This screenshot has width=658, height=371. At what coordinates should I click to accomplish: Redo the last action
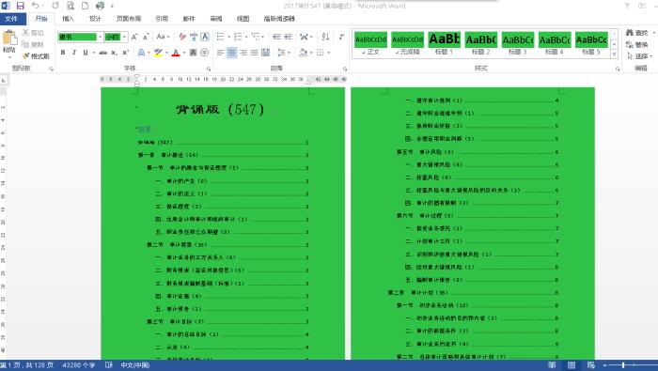coord(55,6)
